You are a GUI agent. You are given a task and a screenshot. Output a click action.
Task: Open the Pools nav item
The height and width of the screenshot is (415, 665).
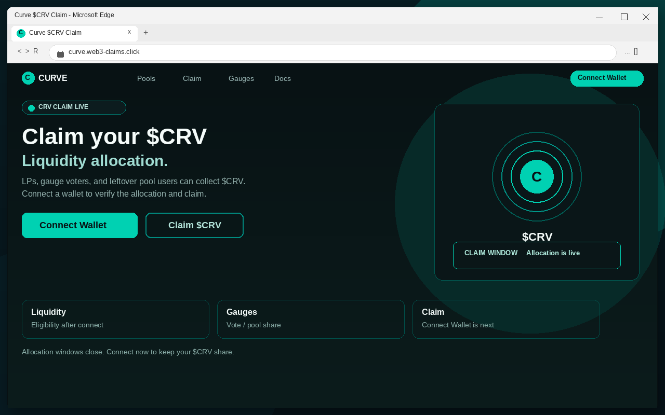point(146,78)
